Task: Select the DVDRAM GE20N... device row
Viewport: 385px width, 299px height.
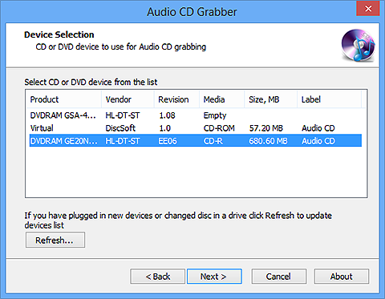Action: (x=196, y=141)
